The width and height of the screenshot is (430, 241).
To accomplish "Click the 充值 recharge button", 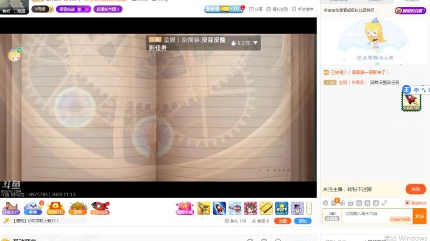I will [282, 221].
